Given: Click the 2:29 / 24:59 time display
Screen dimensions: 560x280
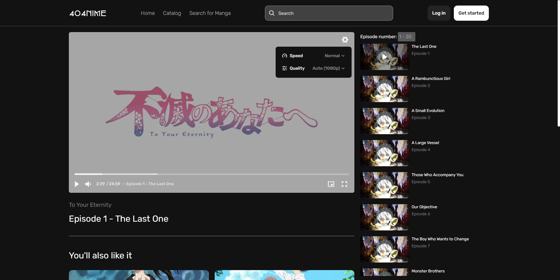Looking at the screenshot, I should pyautogui.click(x=108, y=184).
